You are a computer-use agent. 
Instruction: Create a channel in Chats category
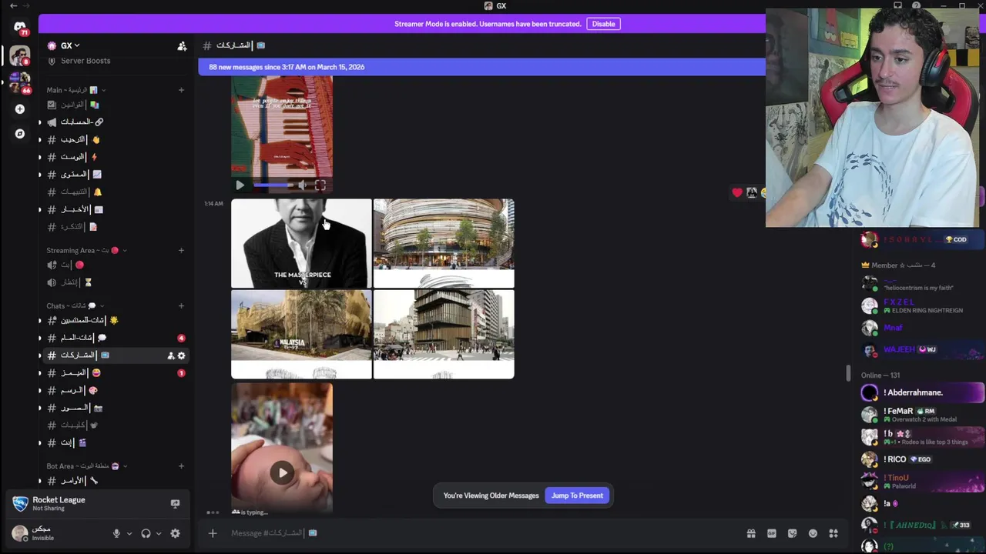pyautogui.click(x=181, y=305)
